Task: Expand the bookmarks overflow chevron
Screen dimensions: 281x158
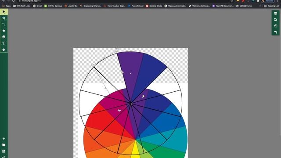Action: click(x=260, y=6)
